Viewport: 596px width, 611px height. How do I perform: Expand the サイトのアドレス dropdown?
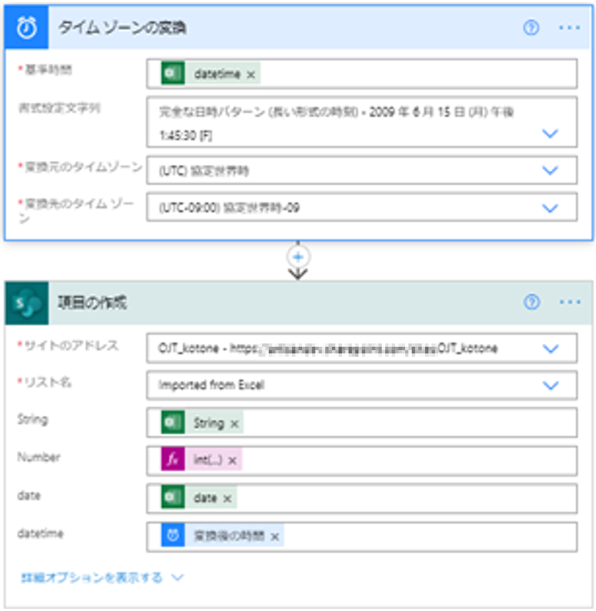point(549,349)
